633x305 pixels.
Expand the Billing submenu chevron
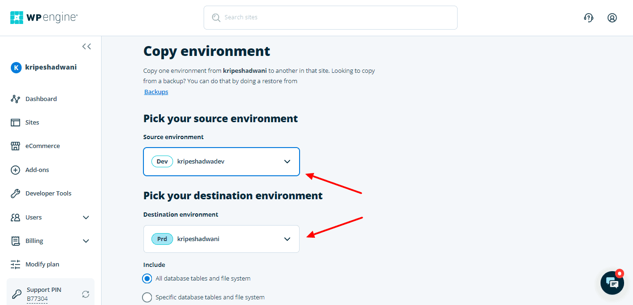click(x=86, y=241)
